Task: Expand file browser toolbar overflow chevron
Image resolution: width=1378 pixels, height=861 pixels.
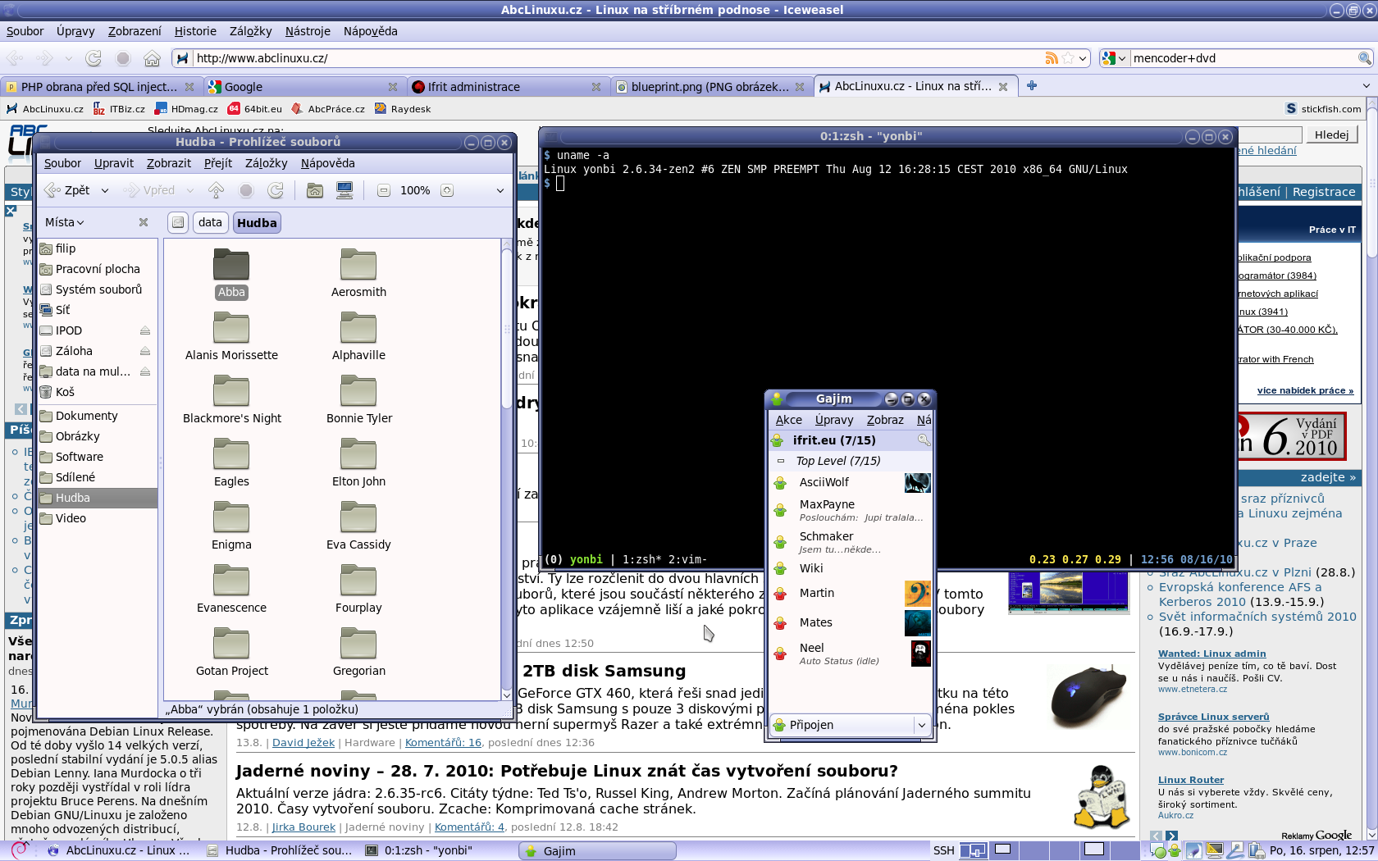Action: click(500, 190)
